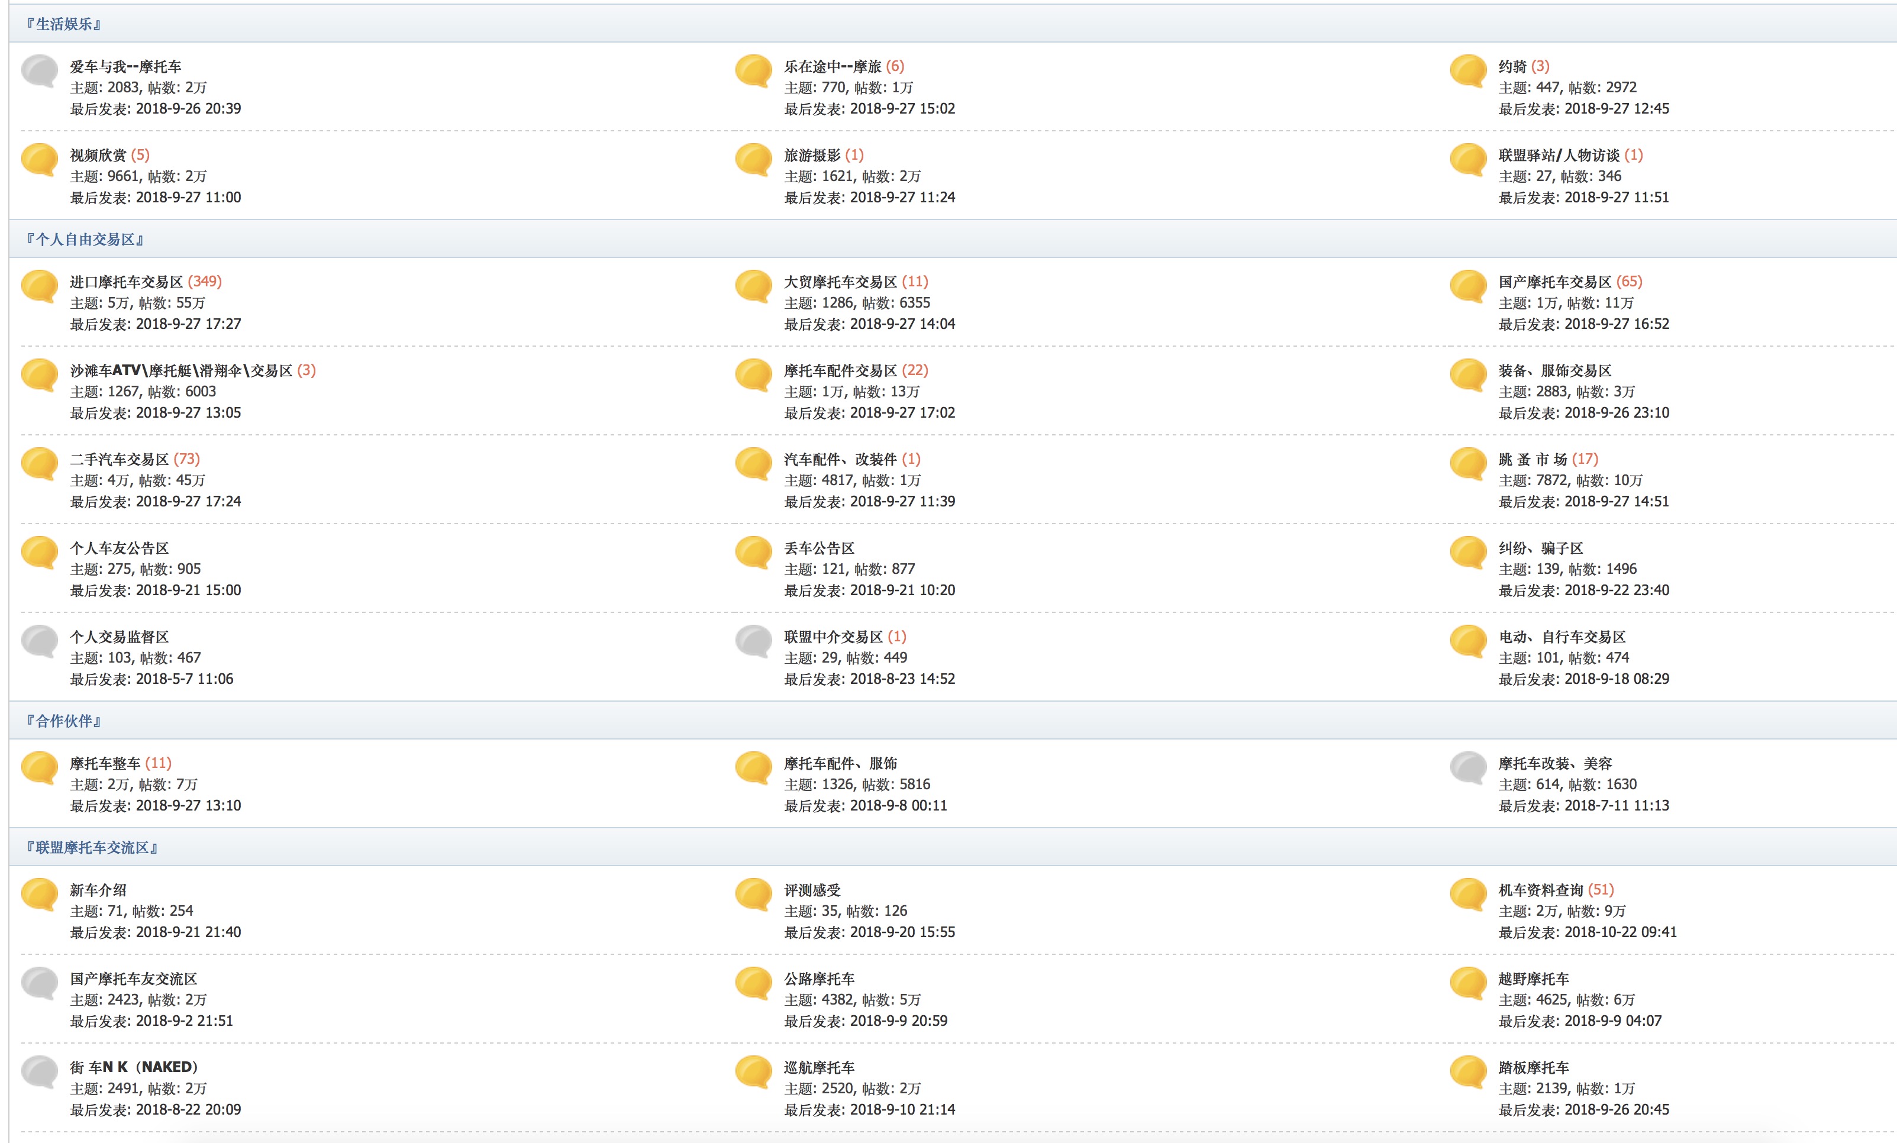Click the forum icon beside 大贸摩托车交易区
Viewport: 1897px width, 1143px height.
click(754, 286)
